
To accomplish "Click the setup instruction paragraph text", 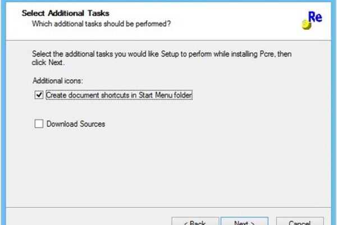I will pyautogui.click(x=162, y=58).
